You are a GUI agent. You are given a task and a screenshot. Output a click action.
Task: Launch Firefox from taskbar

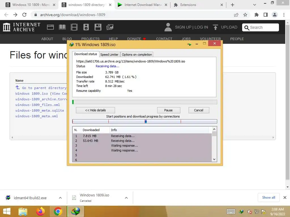[40, 211]
